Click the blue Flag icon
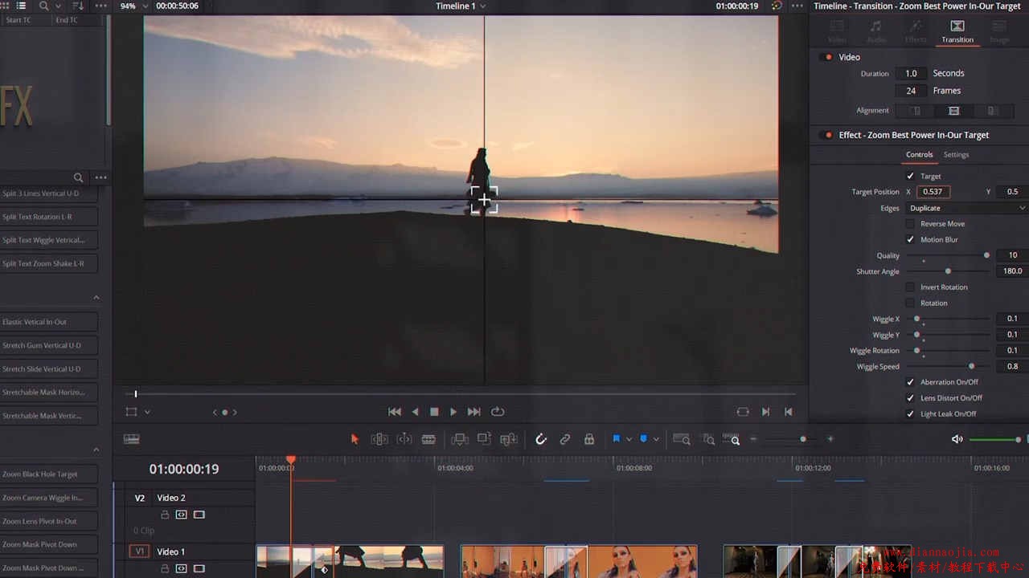1029x578 pixels. [x=616, y=439]
